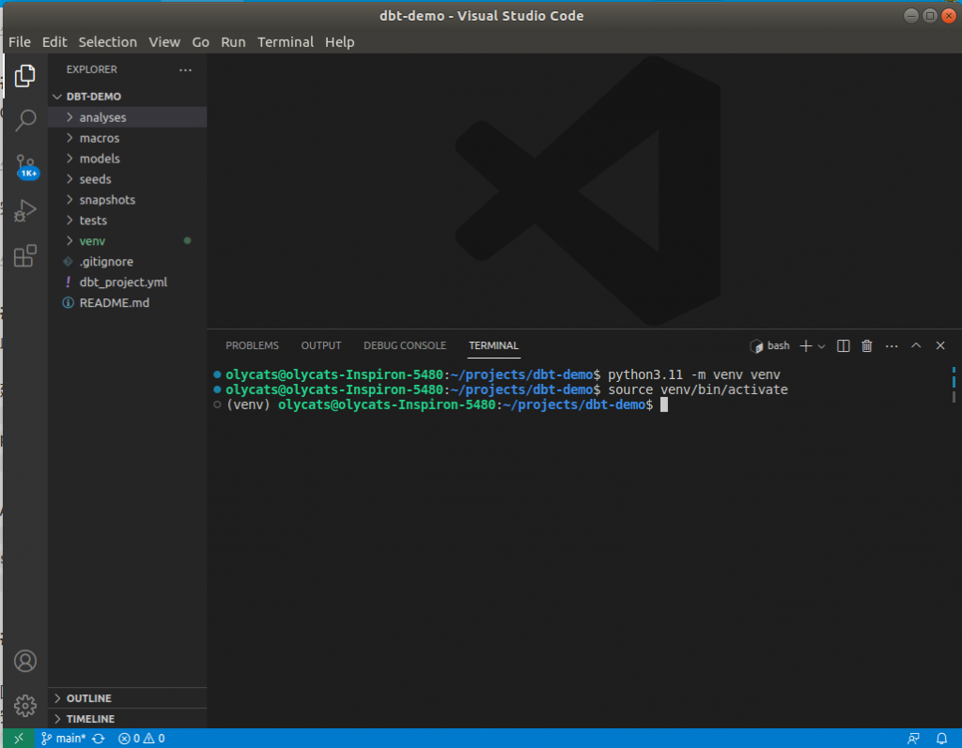Open the Run menu
Screen dimensions: 962x748
(x=233, y=41)
